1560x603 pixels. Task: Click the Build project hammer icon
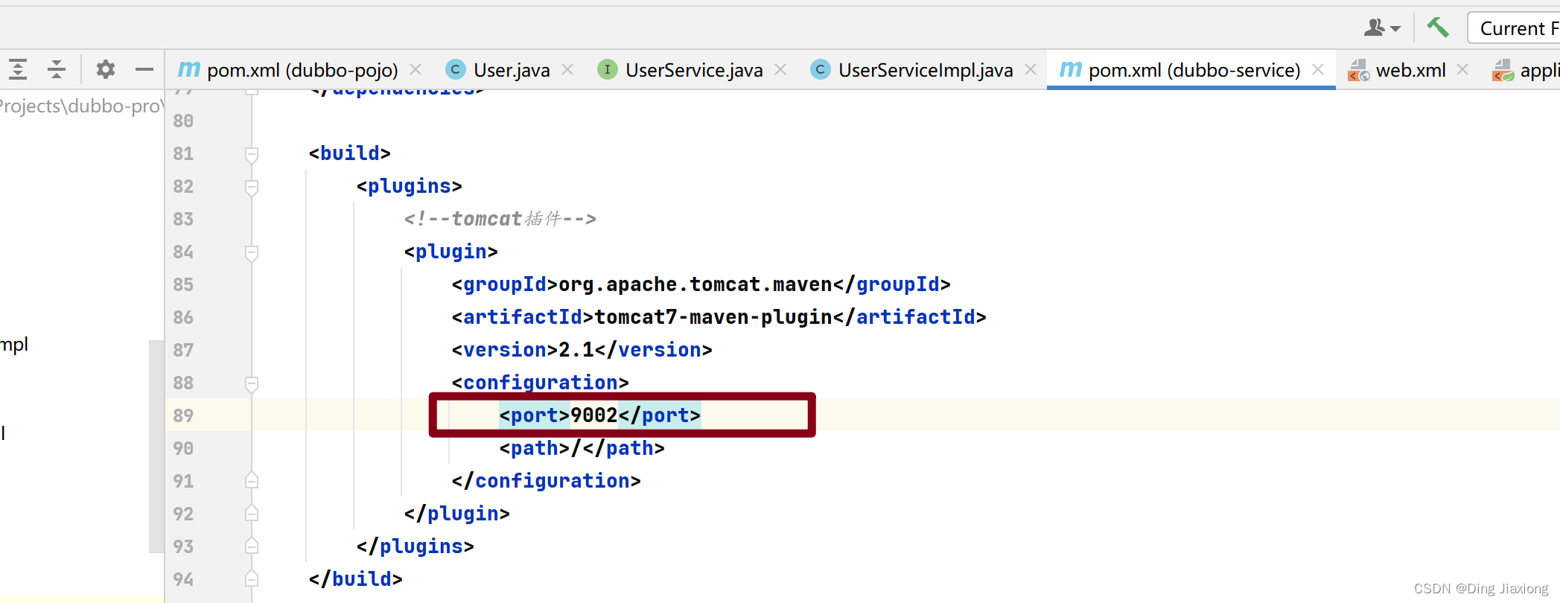tap(1438, 28)
